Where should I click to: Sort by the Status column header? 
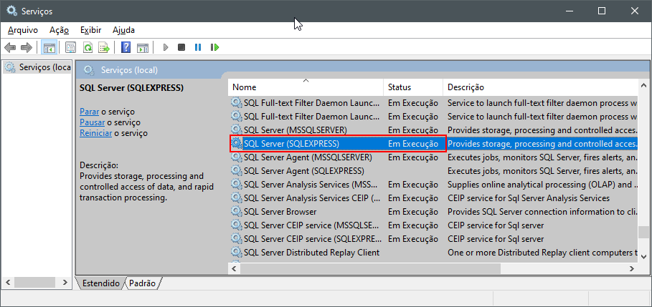(x=413, y=87)
